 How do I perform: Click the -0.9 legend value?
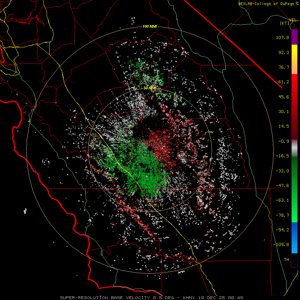[284, 141]
